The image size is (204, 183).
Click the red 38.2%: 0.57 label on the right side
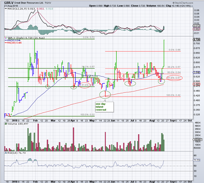click(174, 67)
